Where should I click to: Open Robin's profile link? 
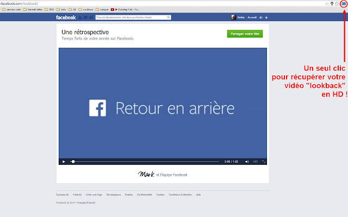(241, 17)
